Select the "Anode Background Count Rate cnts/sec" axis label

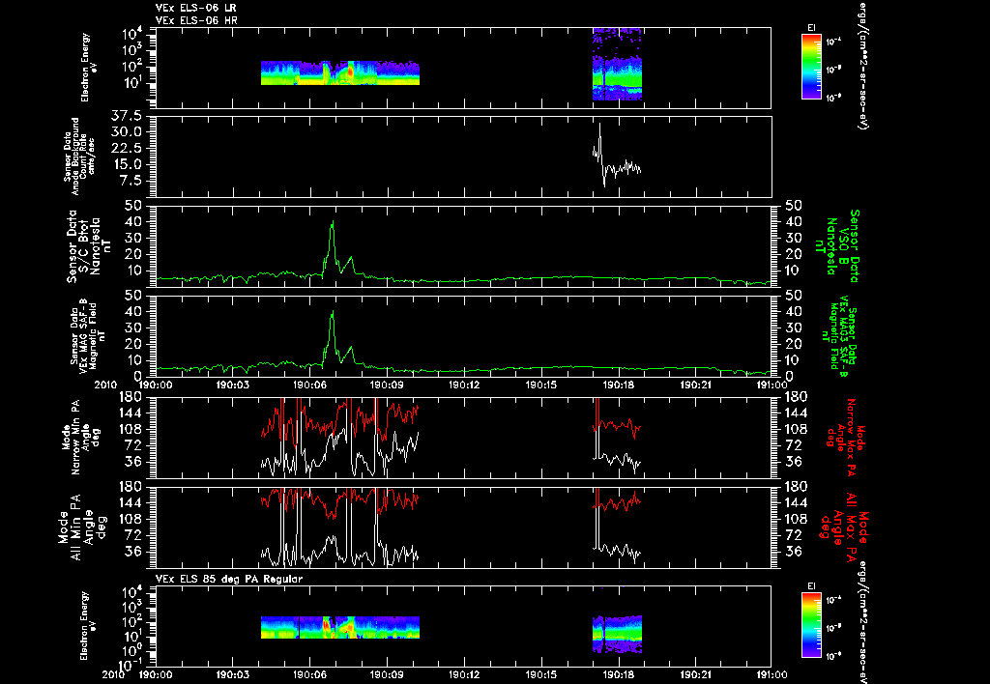pyautogui.click(x=81, y=157)
